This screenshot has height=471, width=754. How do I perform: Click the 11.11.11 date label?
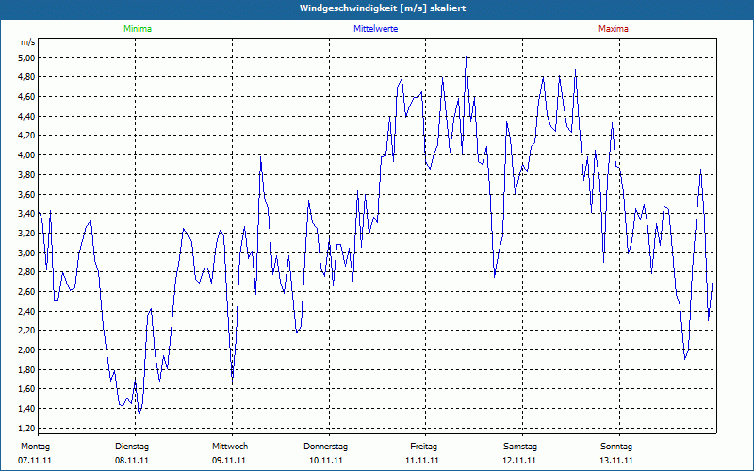click(x=422, y=461)
